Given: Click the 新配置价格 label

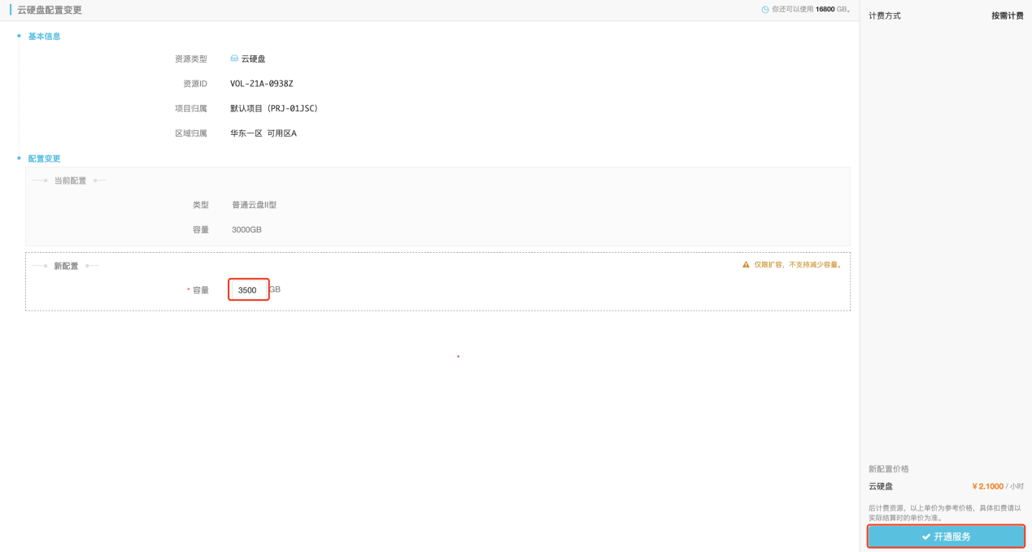Looking at the screenshot, I should point(889,469).
